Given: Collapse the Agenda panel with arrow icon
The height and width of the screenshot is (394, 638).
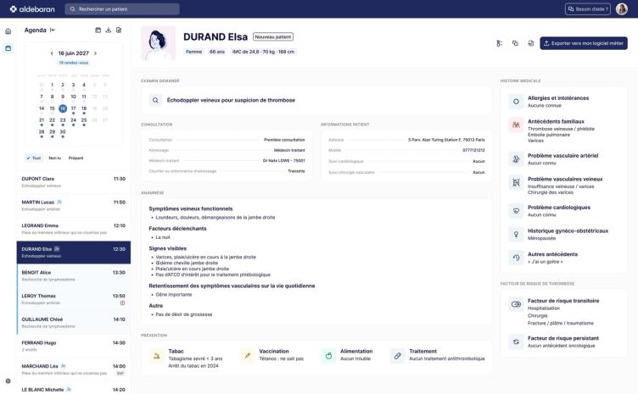Looking at the screenshot, I should (x=53, y=30).
